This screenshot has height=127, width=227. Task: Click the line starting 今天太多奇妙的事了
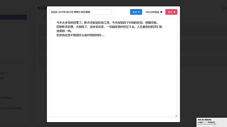coord(107,23)
